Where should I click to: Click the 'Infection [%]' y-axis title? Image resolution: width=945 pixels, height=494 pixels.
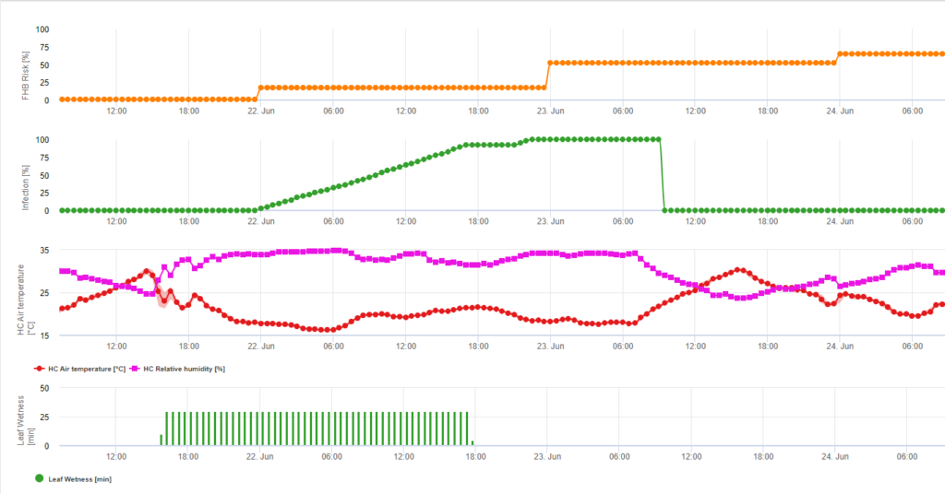pos(27,175)
